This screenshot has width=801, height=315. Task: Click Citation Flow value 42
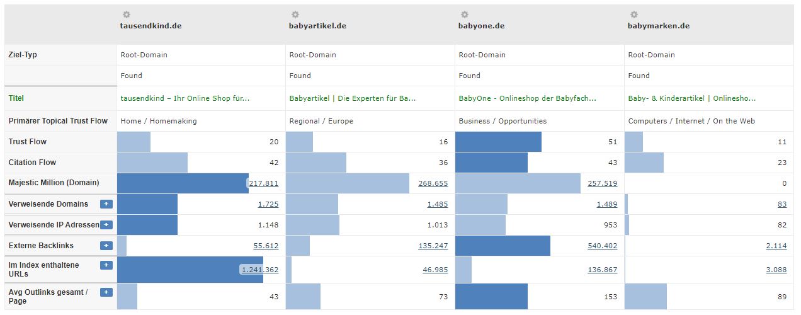click(x=273, y=163)
